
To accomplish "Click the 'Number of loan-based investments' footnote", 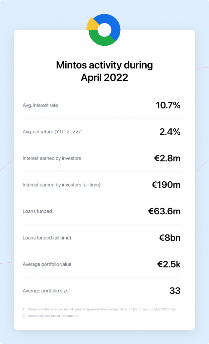I will click(x=53, y=316).
